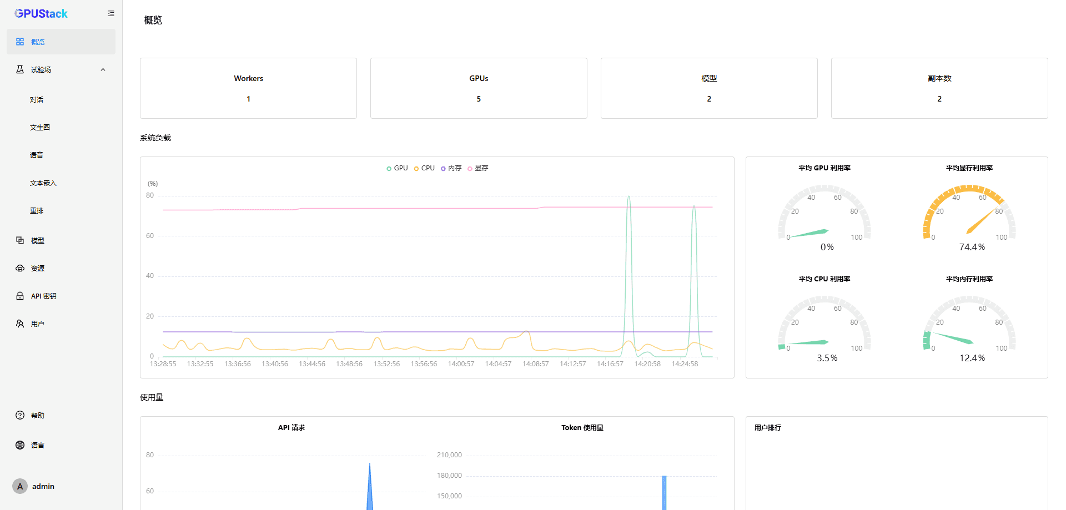Screen dimensions: 1066x510
Task: Click the 资源 resources icon in sidebar
Action: click(x=20, y=268)
